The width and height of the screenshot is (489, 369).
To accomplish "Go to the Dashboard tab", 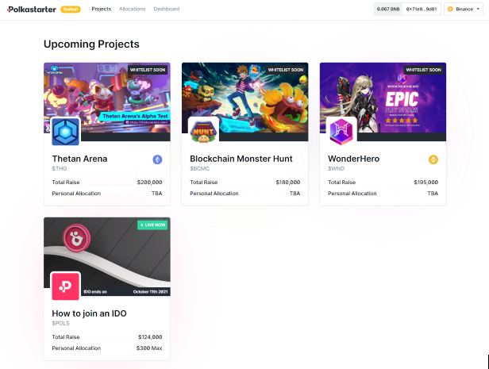I will [167, 9].
